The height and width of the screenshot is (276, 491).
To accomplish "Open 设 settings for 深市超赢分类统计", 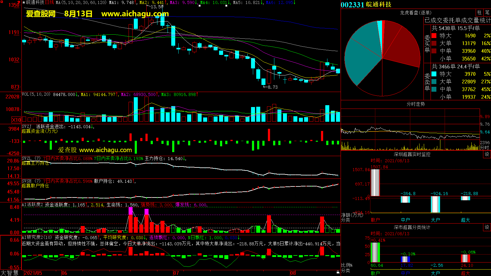I will click(x=487, y=227).
